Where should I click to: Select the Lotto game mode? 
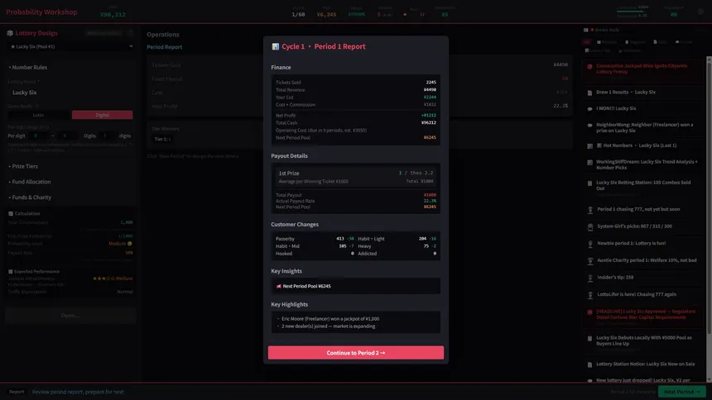[39, 115]
